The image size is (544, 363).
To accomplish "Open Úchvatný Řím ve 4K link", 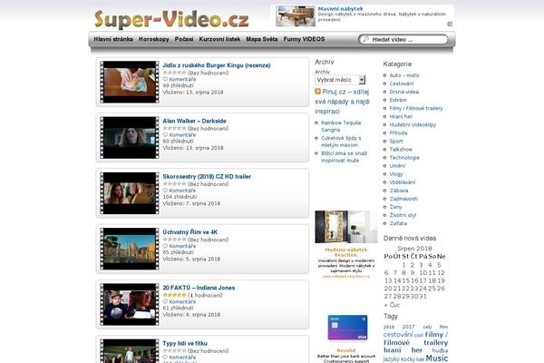I will point(190,232).
